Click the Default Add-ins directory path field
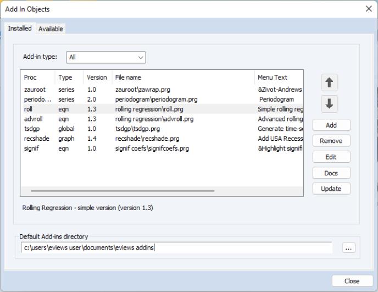The height and width of the screenshot is (292, 378). [177, 248]
